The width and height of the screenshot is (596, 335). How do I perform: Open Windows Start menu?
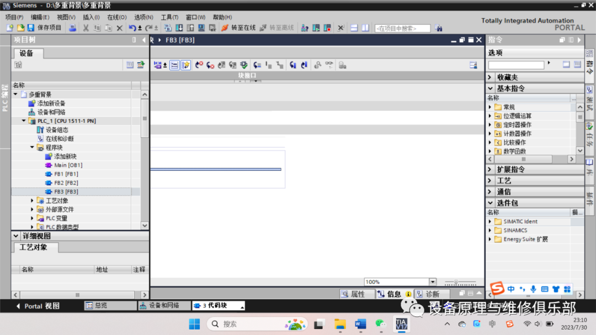pos(194,324)
